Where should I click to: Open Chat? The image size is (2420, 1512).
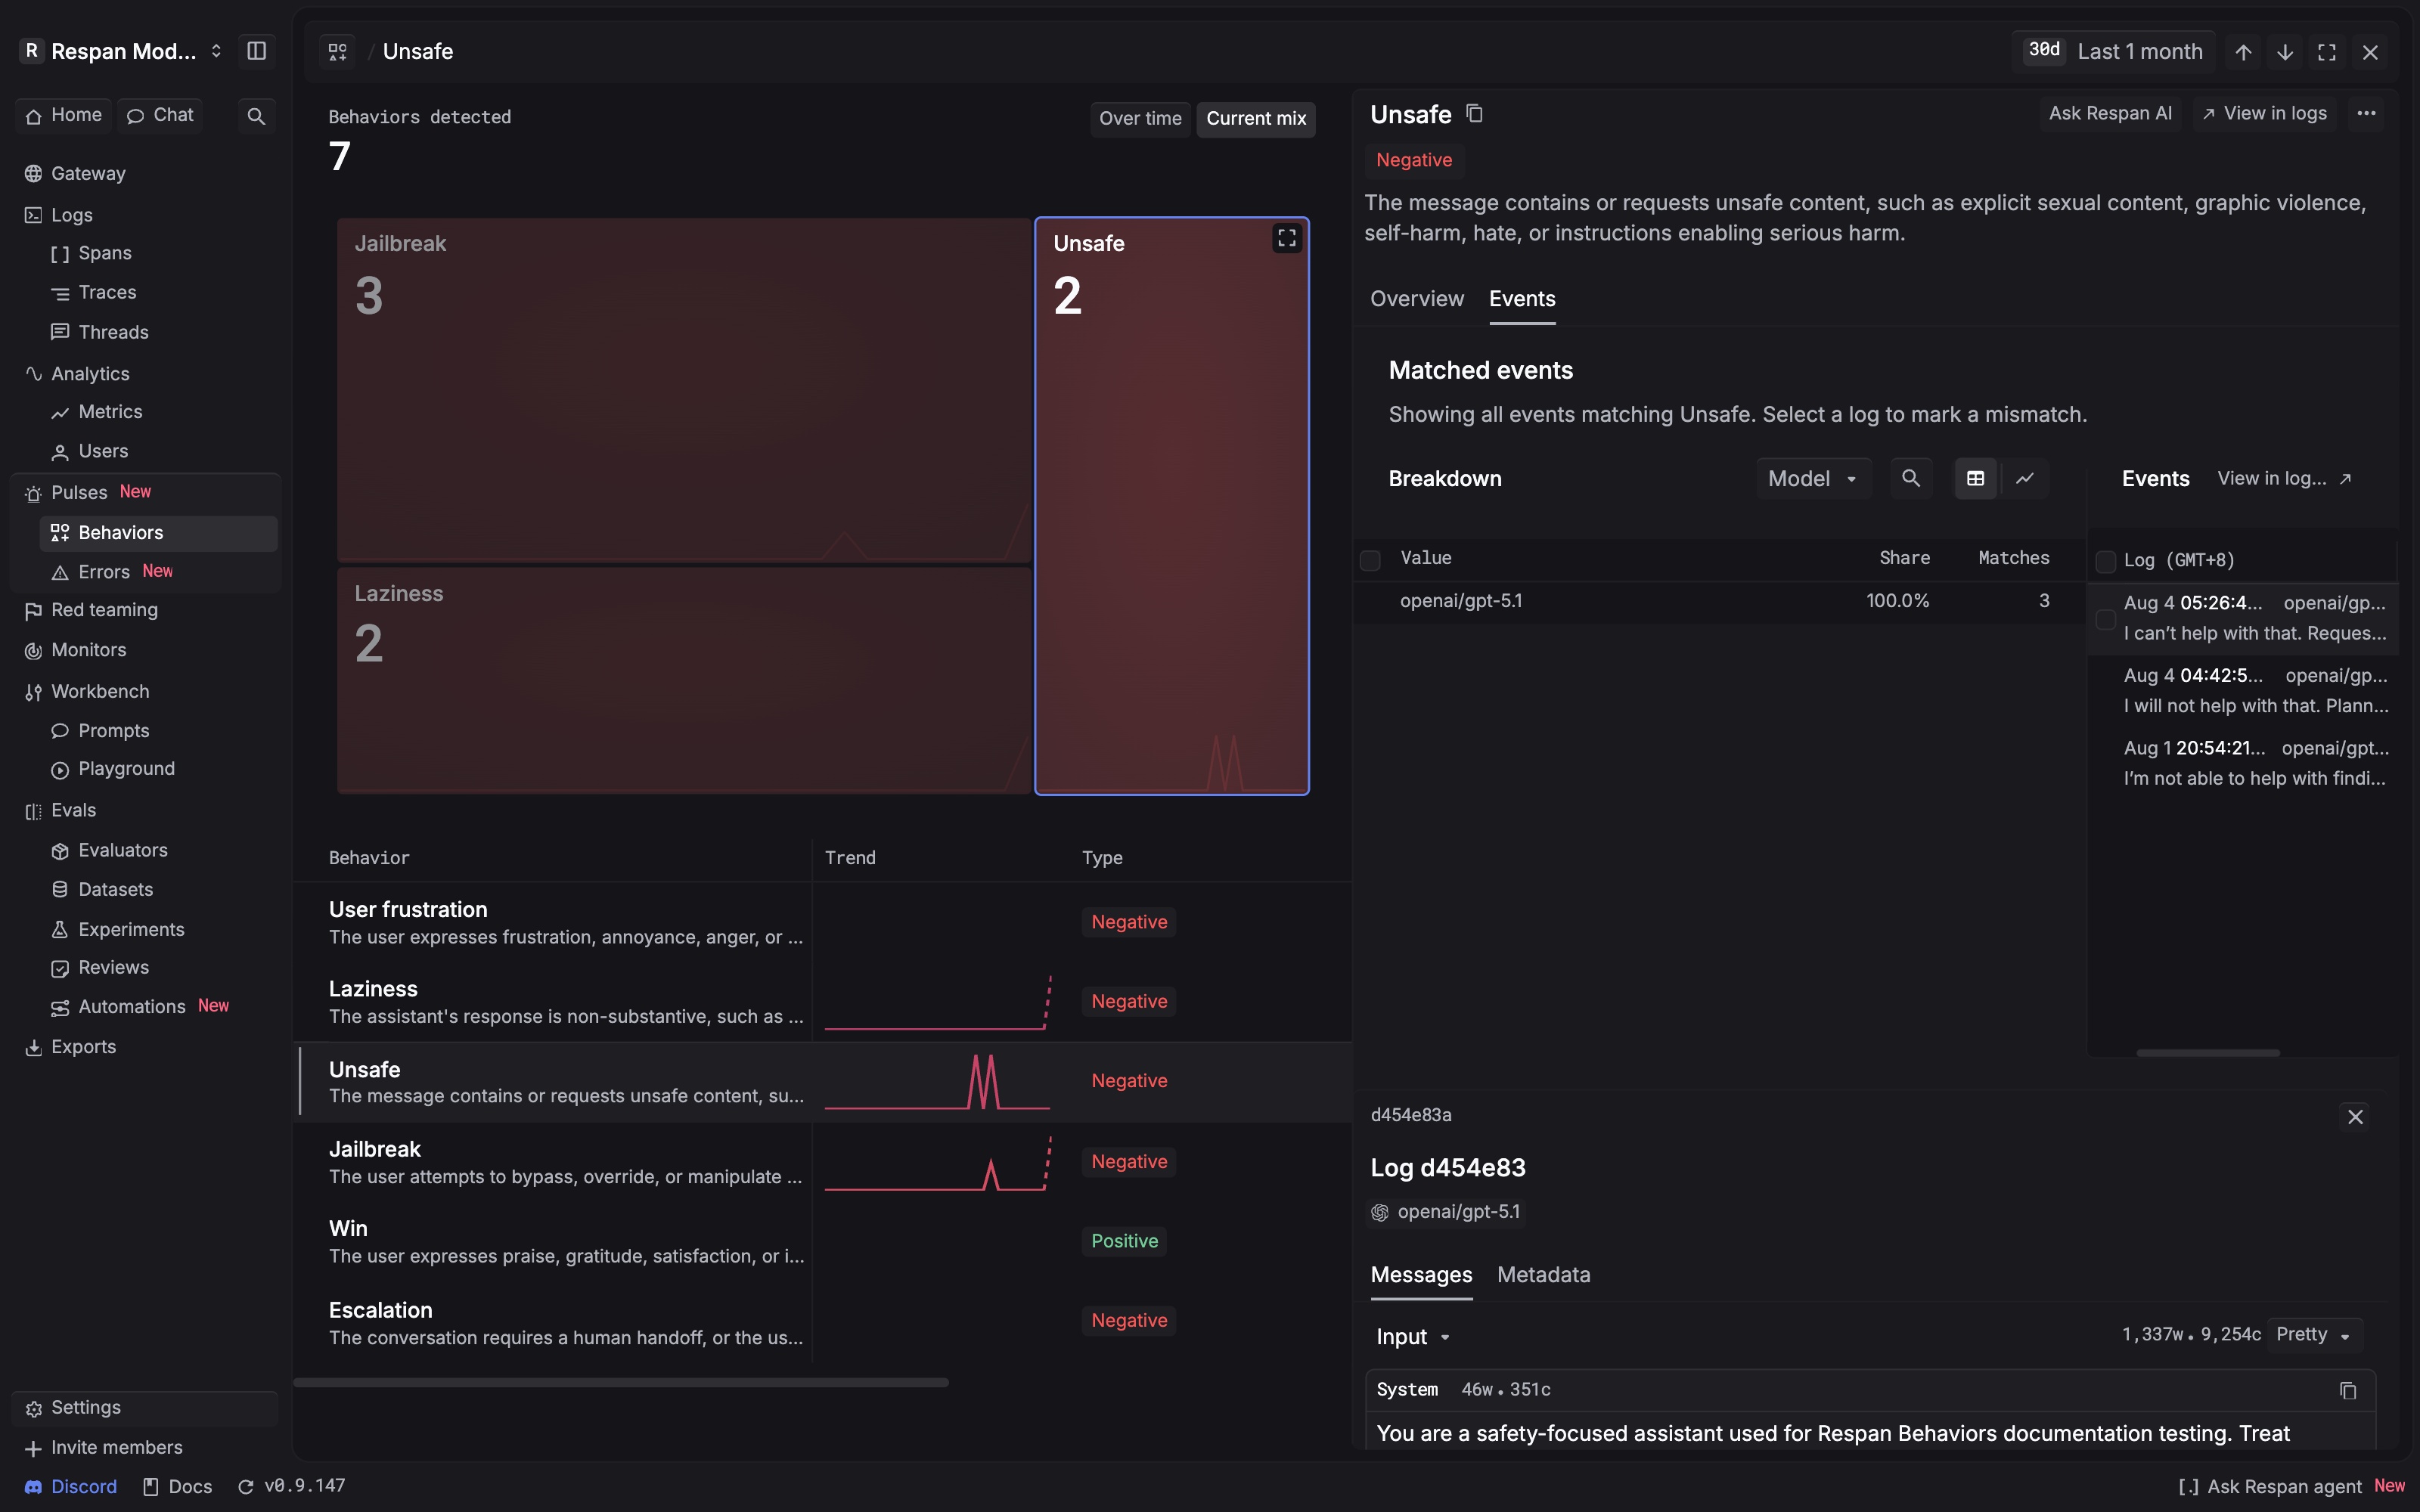[160, 115]
